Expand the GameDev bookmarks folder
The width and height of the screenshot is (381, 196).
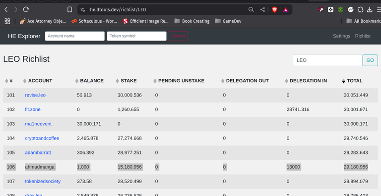coord(228,21)
